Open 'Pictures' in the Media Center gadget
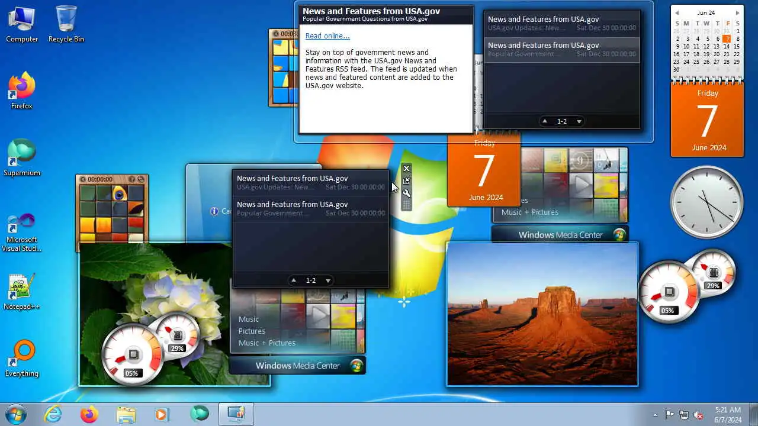758x426 pixels. coord(252,331)
